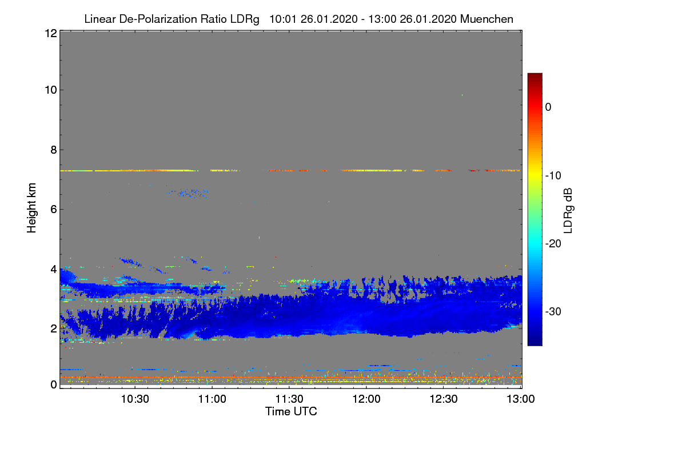Viewport: 686px width, 457px height.
Task: Click the height tick label 2
Action: (53, 328)
